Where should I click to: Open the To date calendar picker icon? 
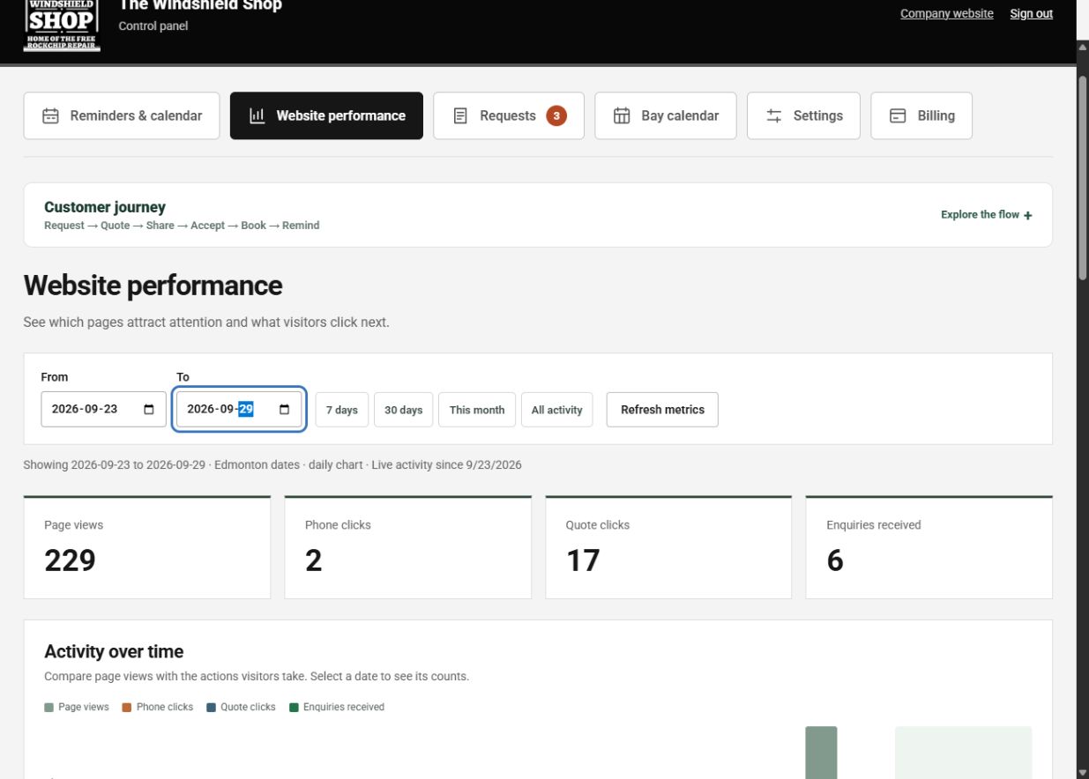click(284, 410)
